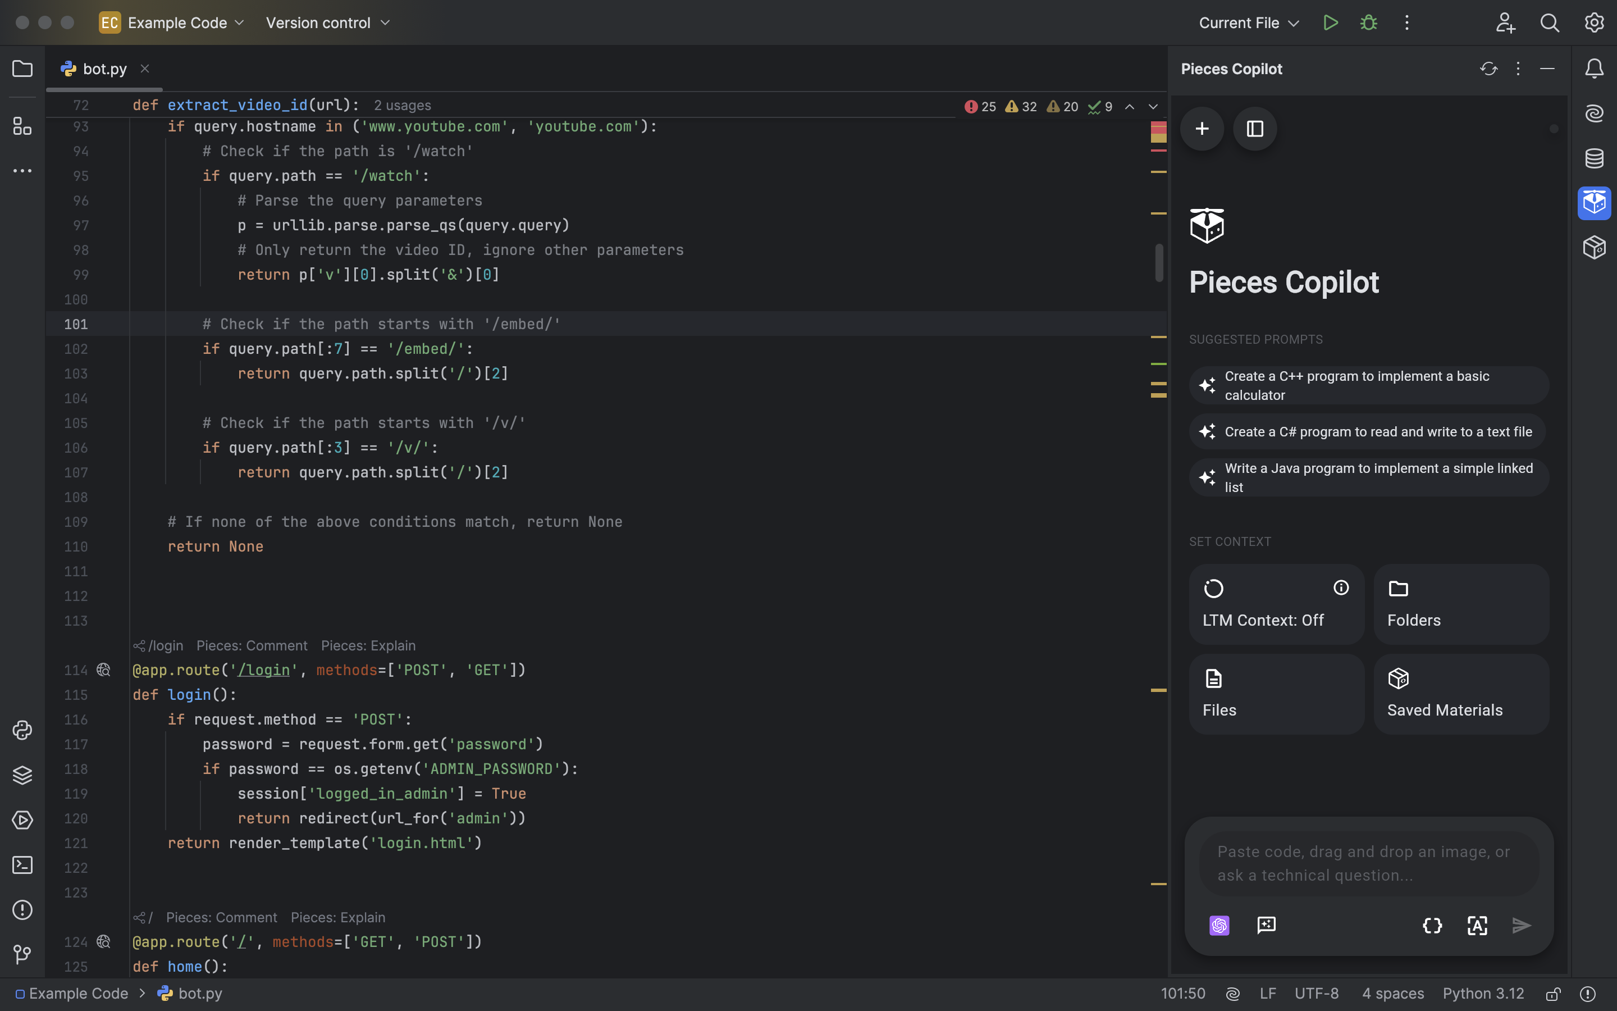Open URL gutter icon on line 124
1617x1011 pixels.
pos(103,942)
